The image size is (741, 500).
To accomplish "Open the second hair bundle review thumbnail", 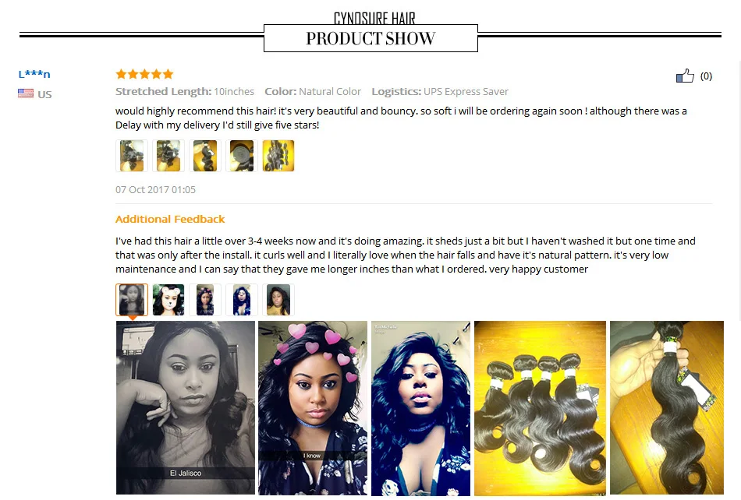I will (x=168, y=156).
